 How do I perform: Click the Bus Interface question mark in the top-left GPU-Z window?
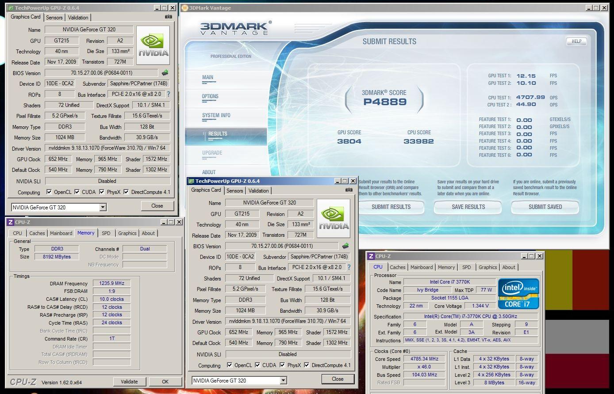pyautogui.click(x=168, y=94)
